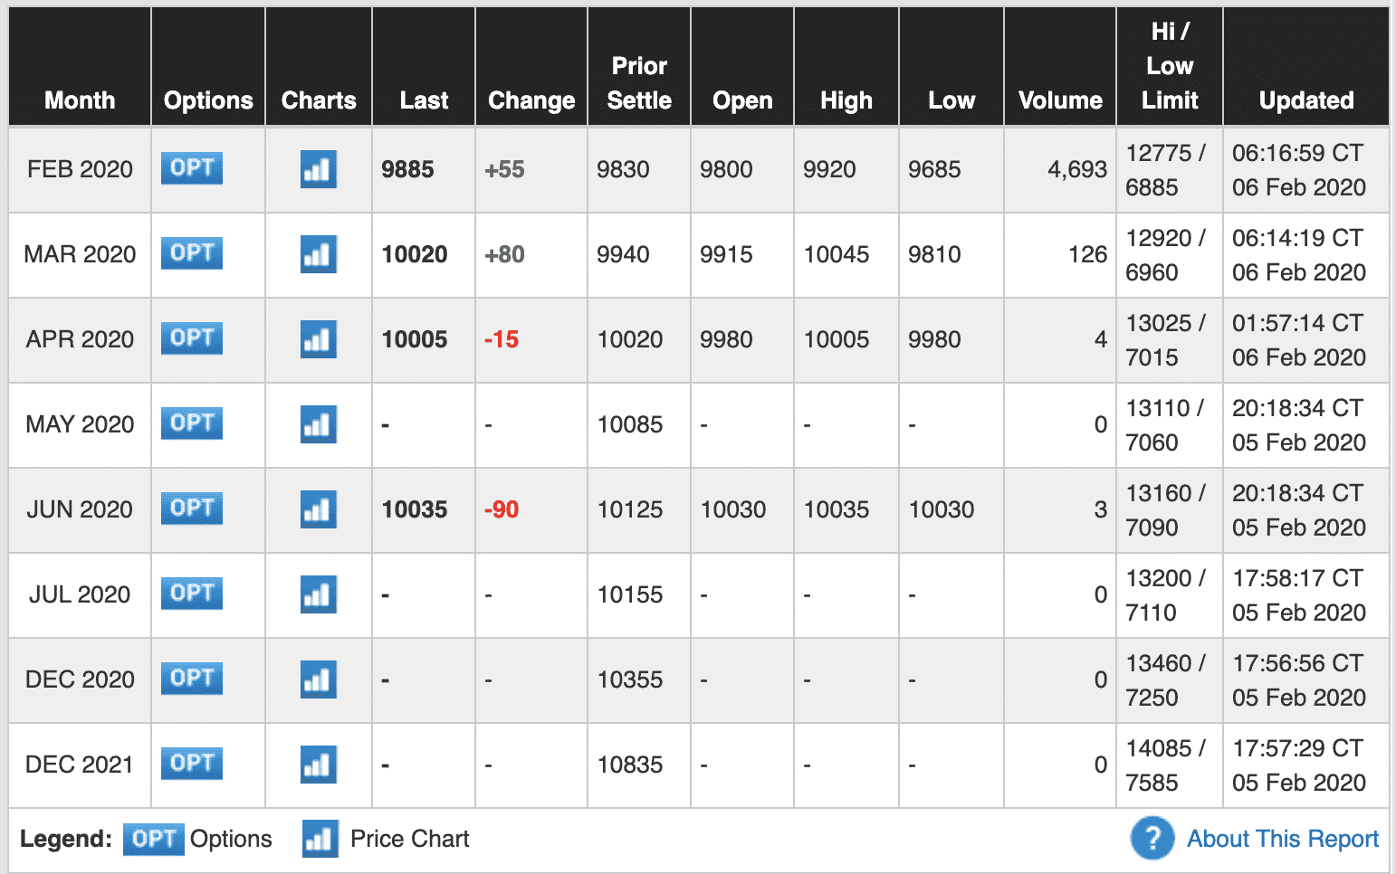Image resolution: width=1396 pixels, height=874 pixels.
Task: Click the open value 9915
Action: (x=726, y=254)
